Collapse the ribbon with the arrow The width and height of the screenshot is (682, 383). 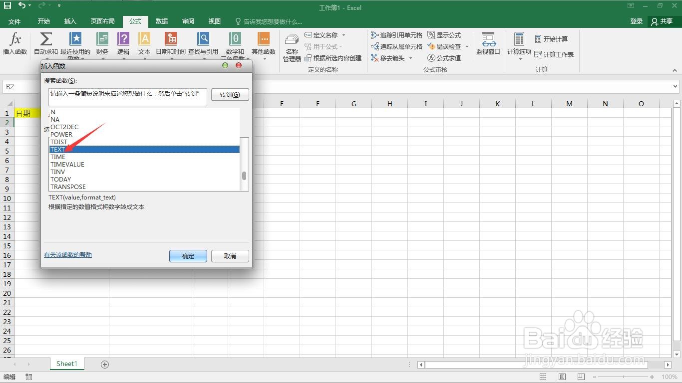[x=675, y=70]
